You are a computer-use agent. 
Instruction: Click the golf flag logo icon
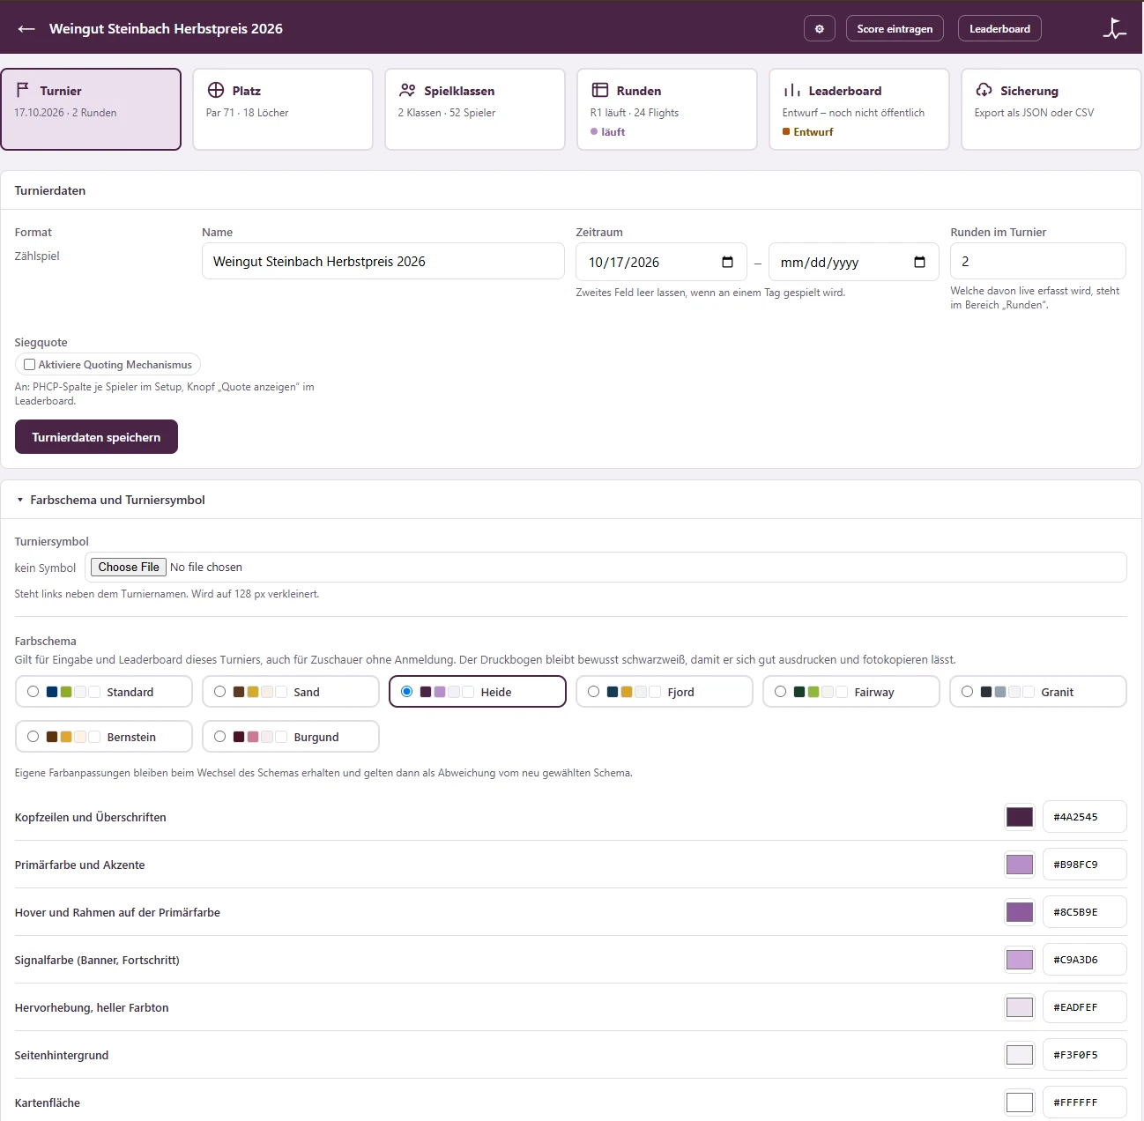[x=1115, y=29]
